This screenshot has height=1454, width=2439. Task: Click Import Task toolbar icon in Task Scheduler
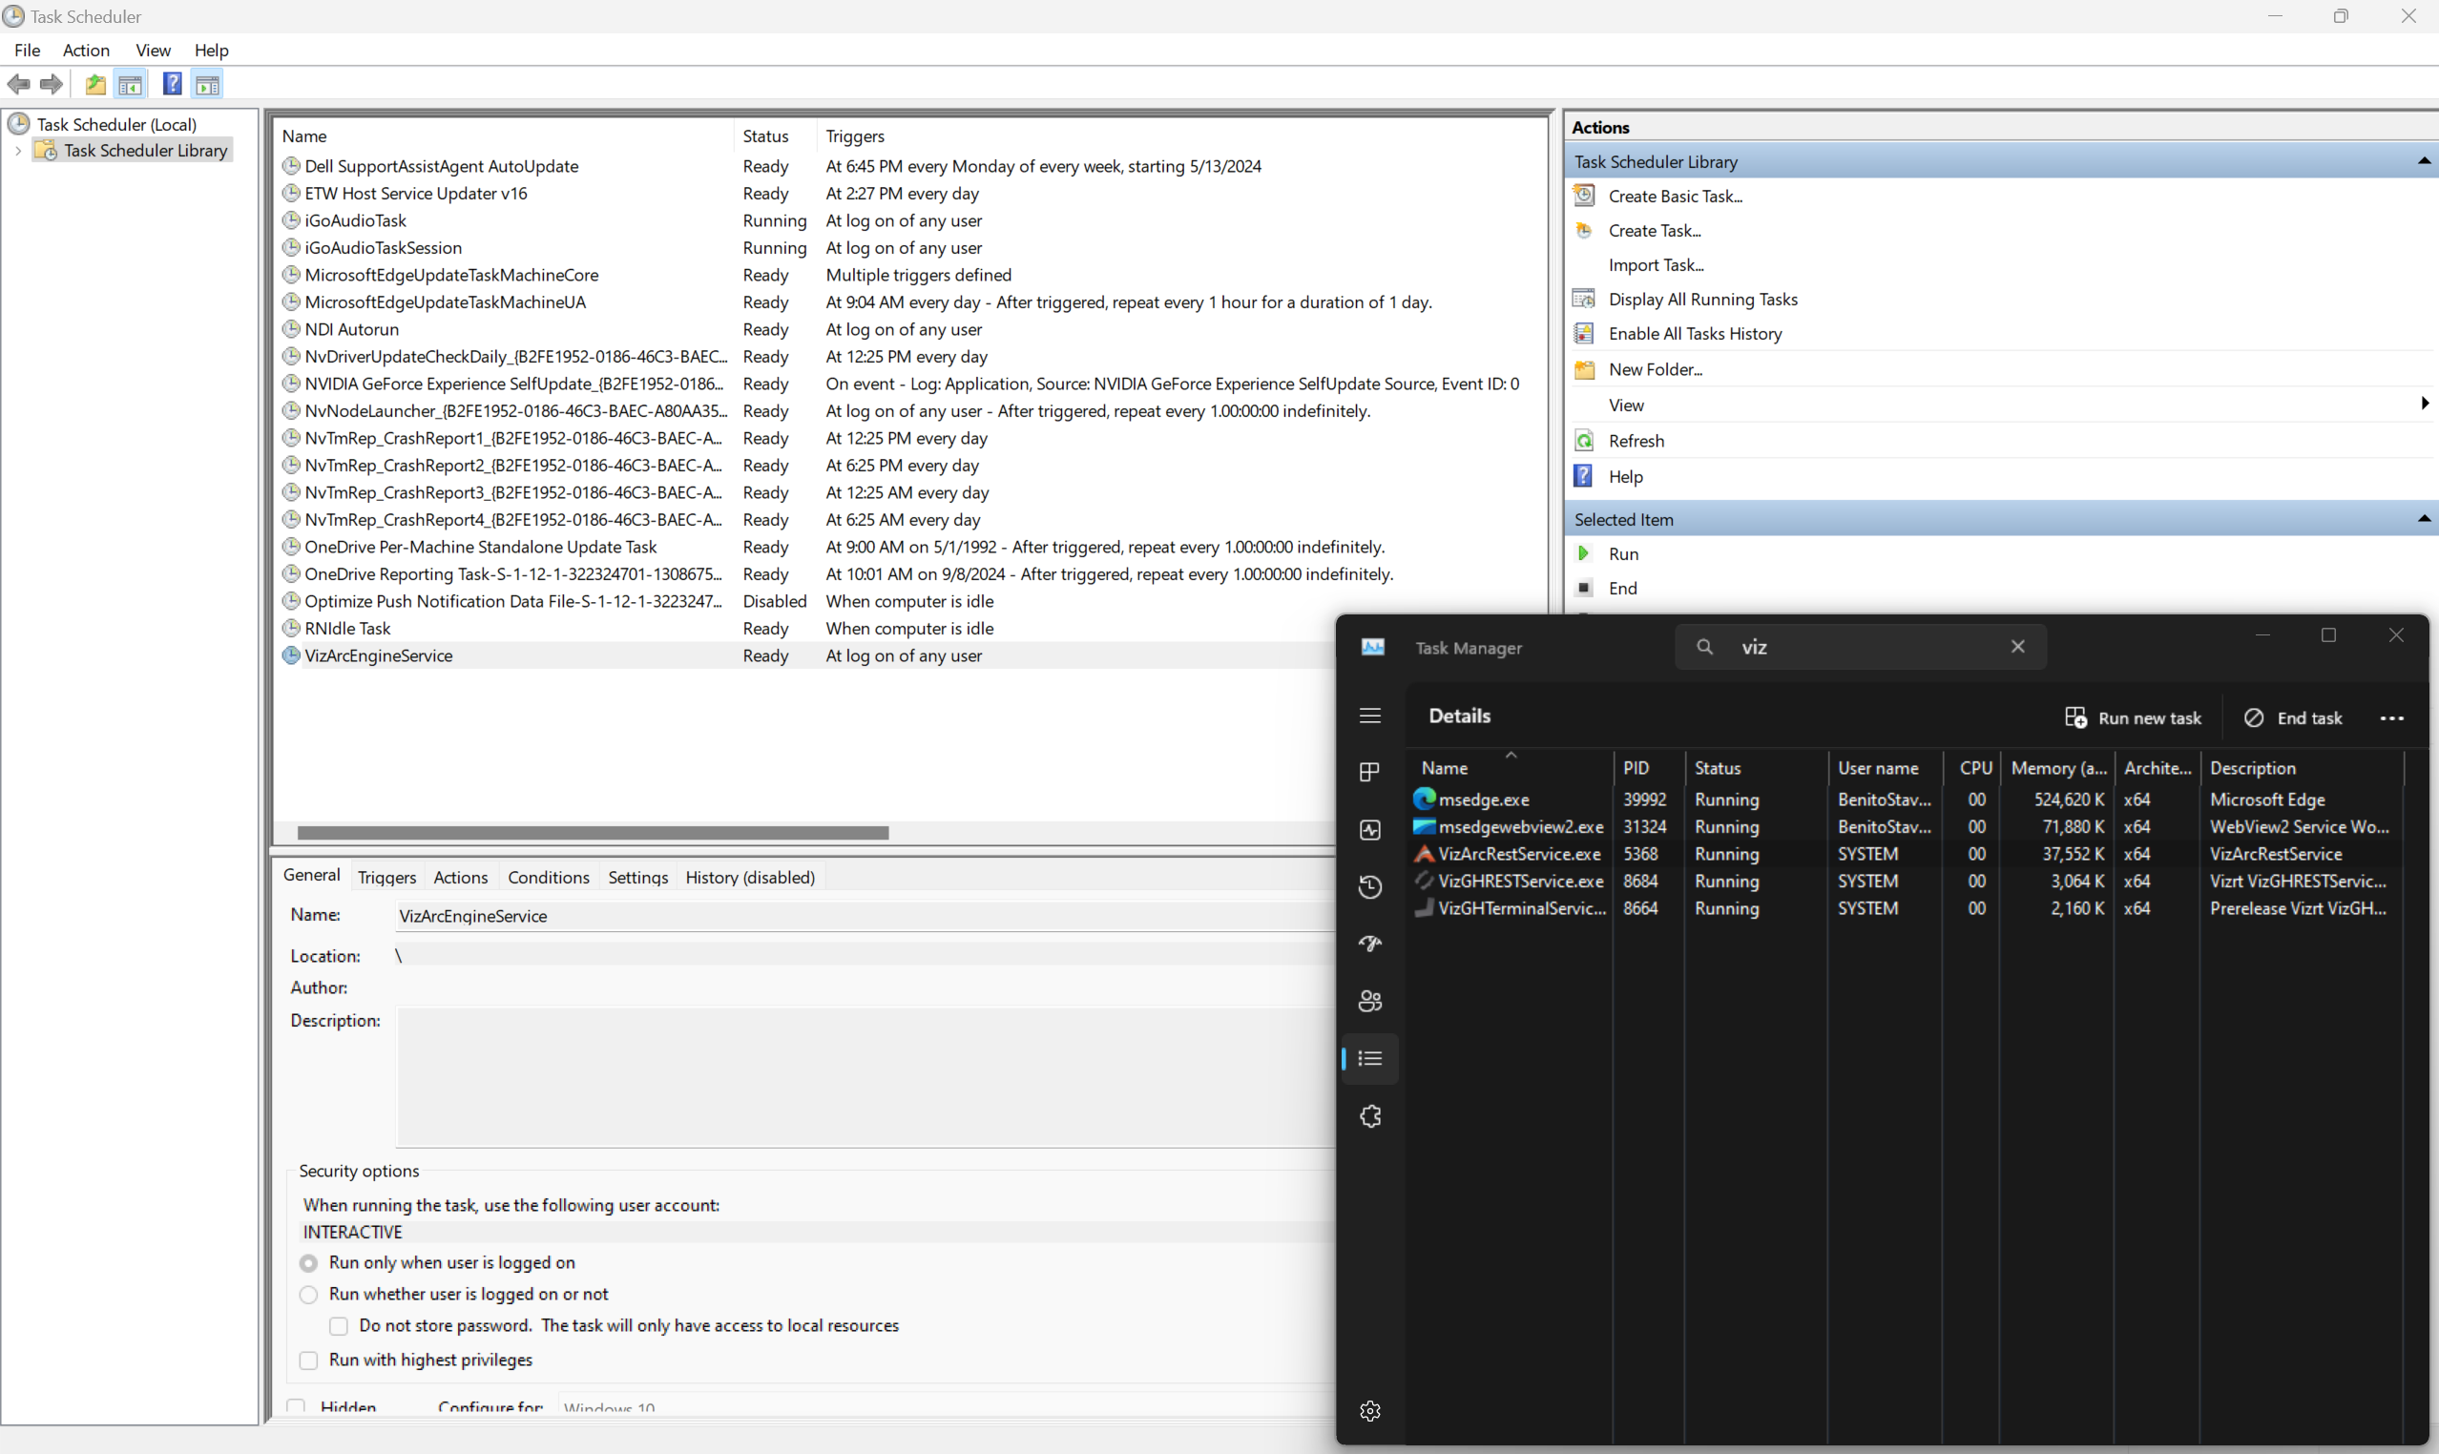(95, 84)
